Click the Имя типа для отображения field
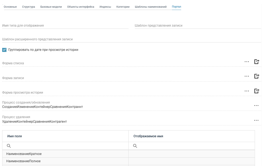This screenshot has height=166, width=262. coord(65,26)
